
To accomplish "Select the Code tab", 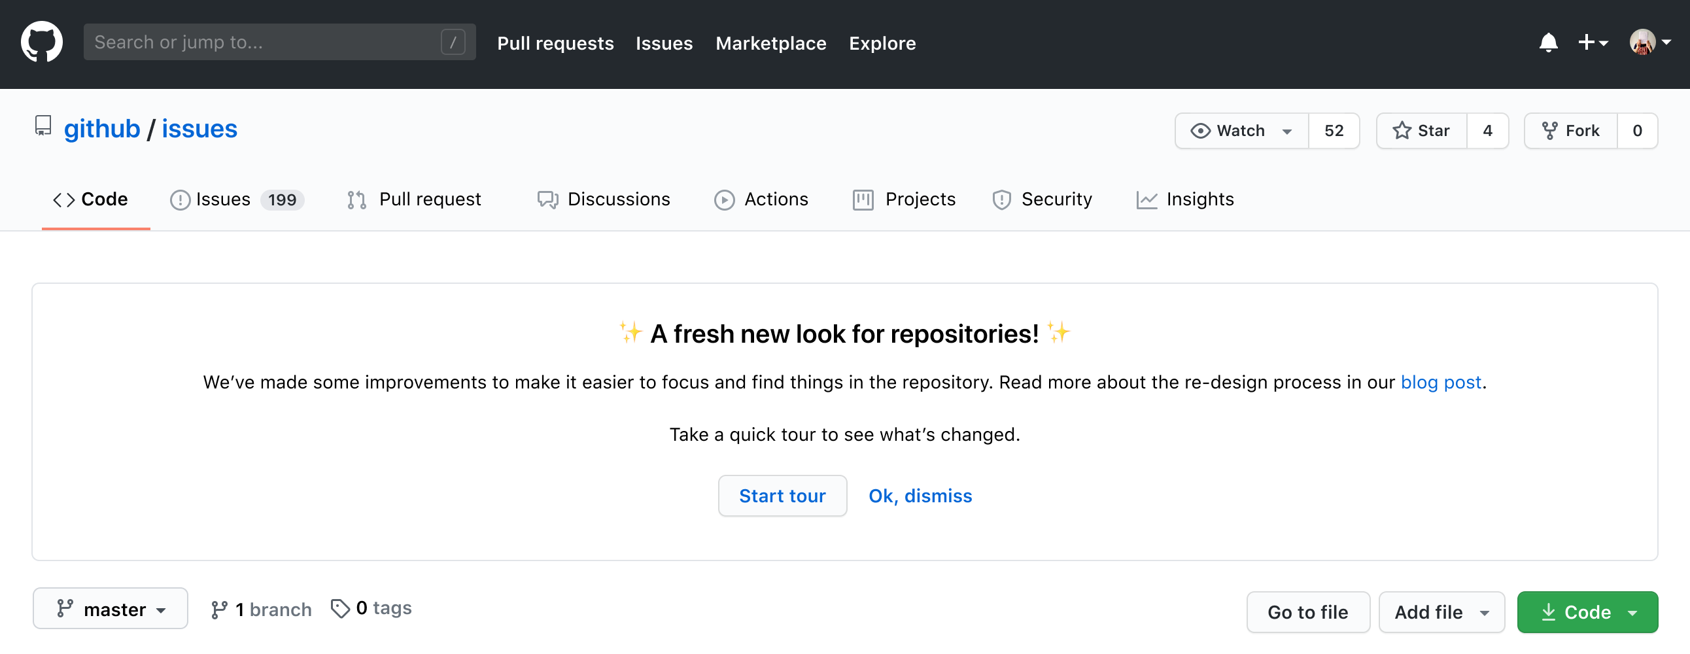I will (95, 199).
